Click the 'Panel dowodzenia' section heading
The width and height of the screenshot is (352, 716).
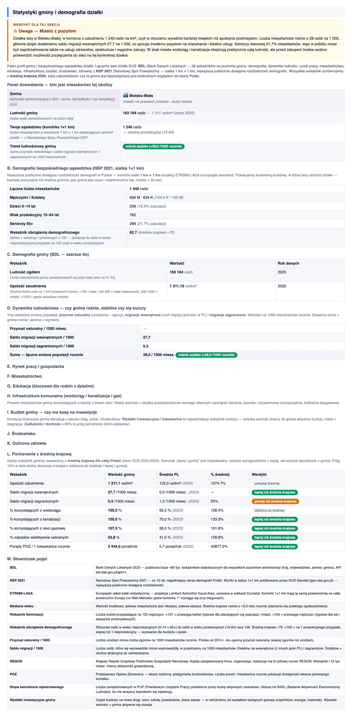click(60, 85)
